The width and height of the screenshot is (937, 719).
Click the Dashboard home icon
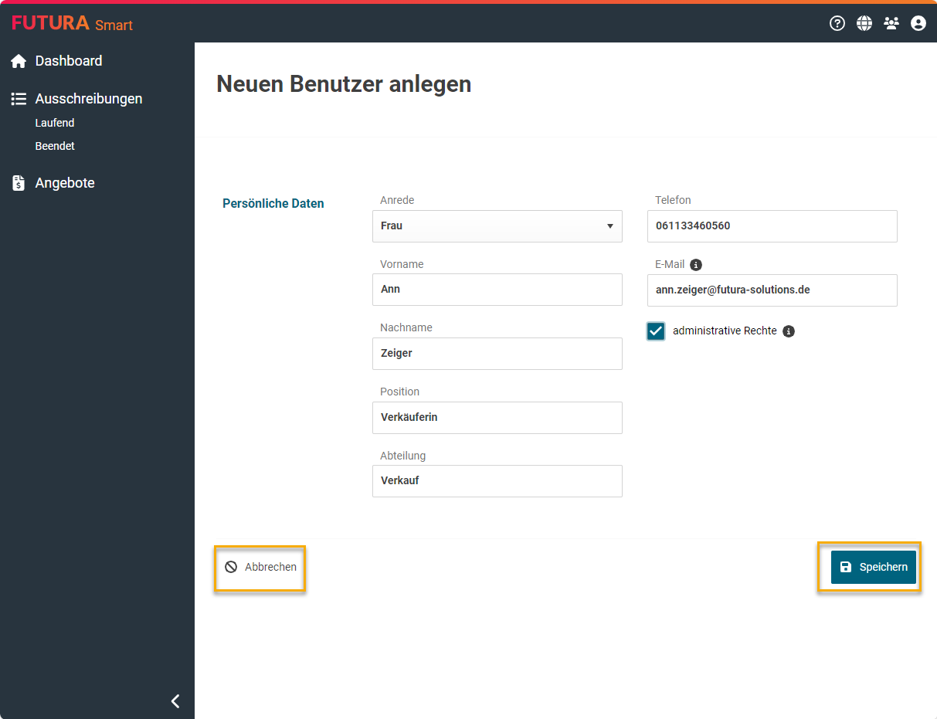pos(19,62)
